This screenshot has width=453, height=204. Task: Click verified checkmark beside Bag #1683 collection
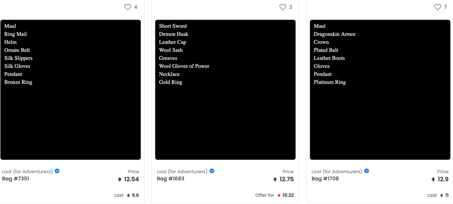tap(212, 171)
